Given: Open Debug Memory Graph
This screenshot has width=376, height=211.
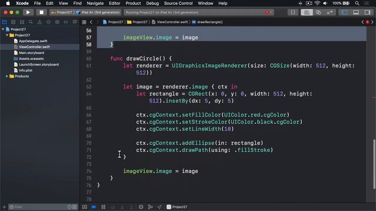Looking at the screenshot, I should (150, 207).
